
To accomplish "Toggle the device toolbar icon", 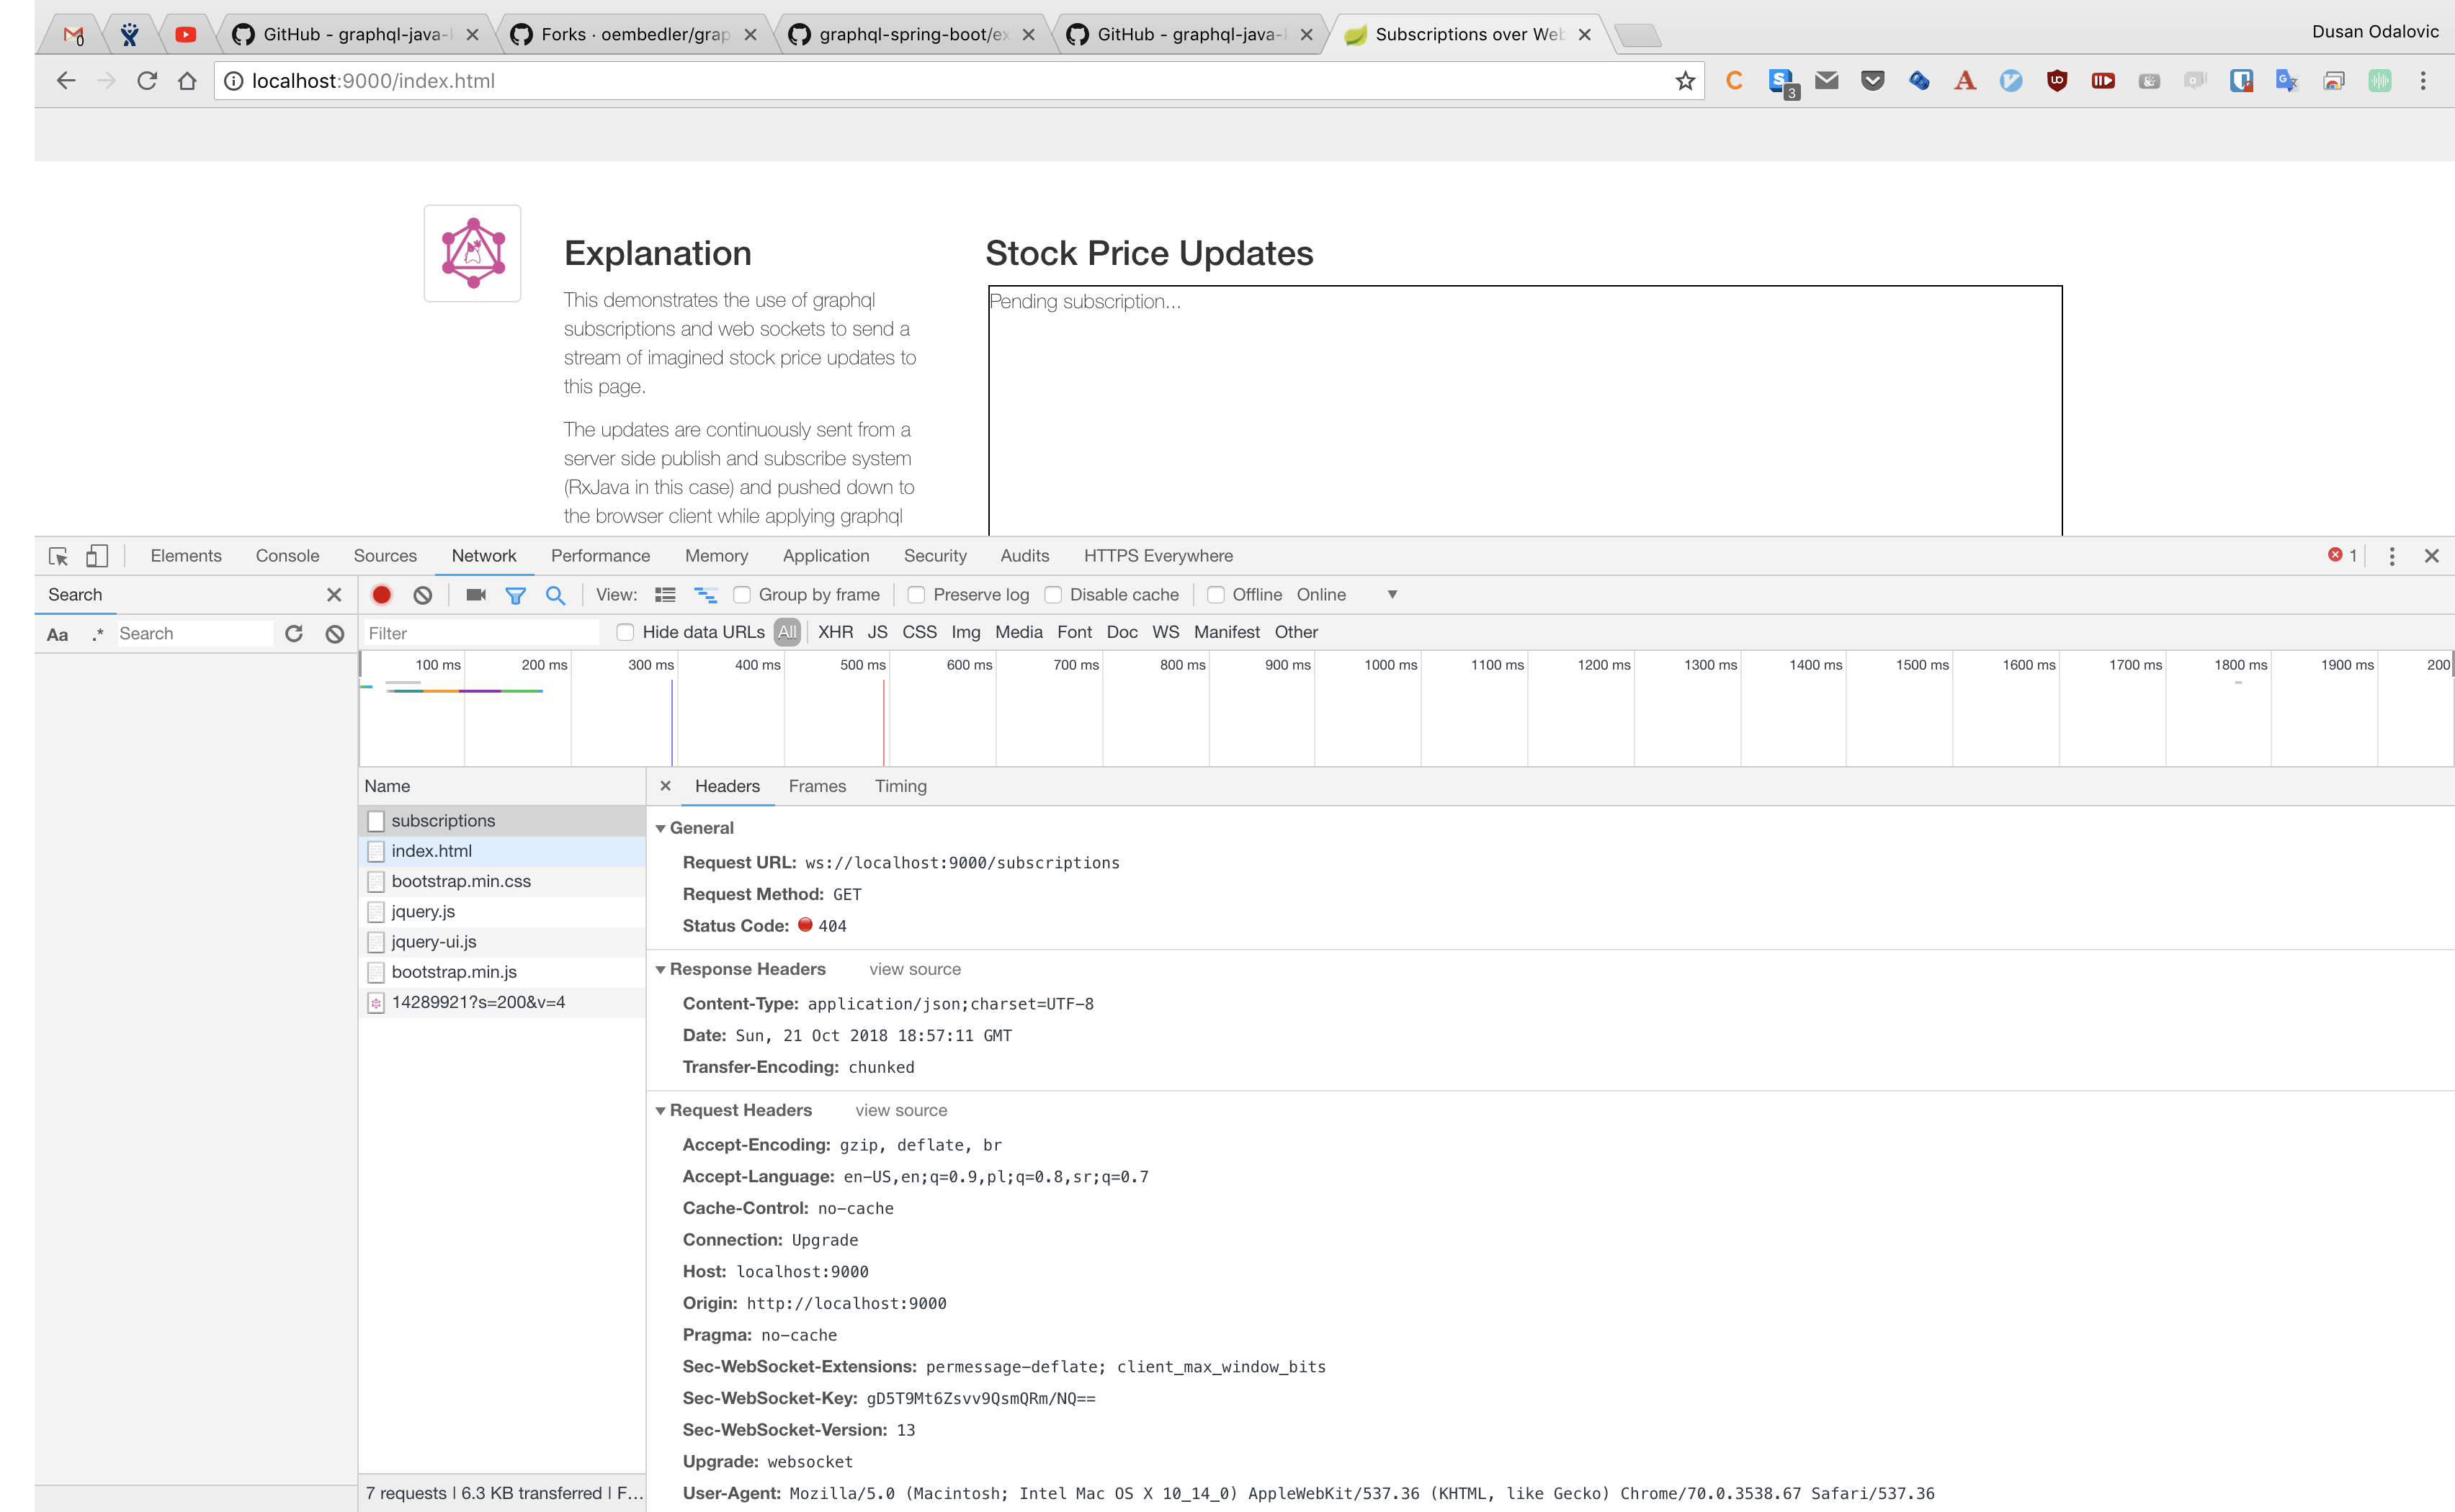I will pyautogui.click(x=97, y=556).
